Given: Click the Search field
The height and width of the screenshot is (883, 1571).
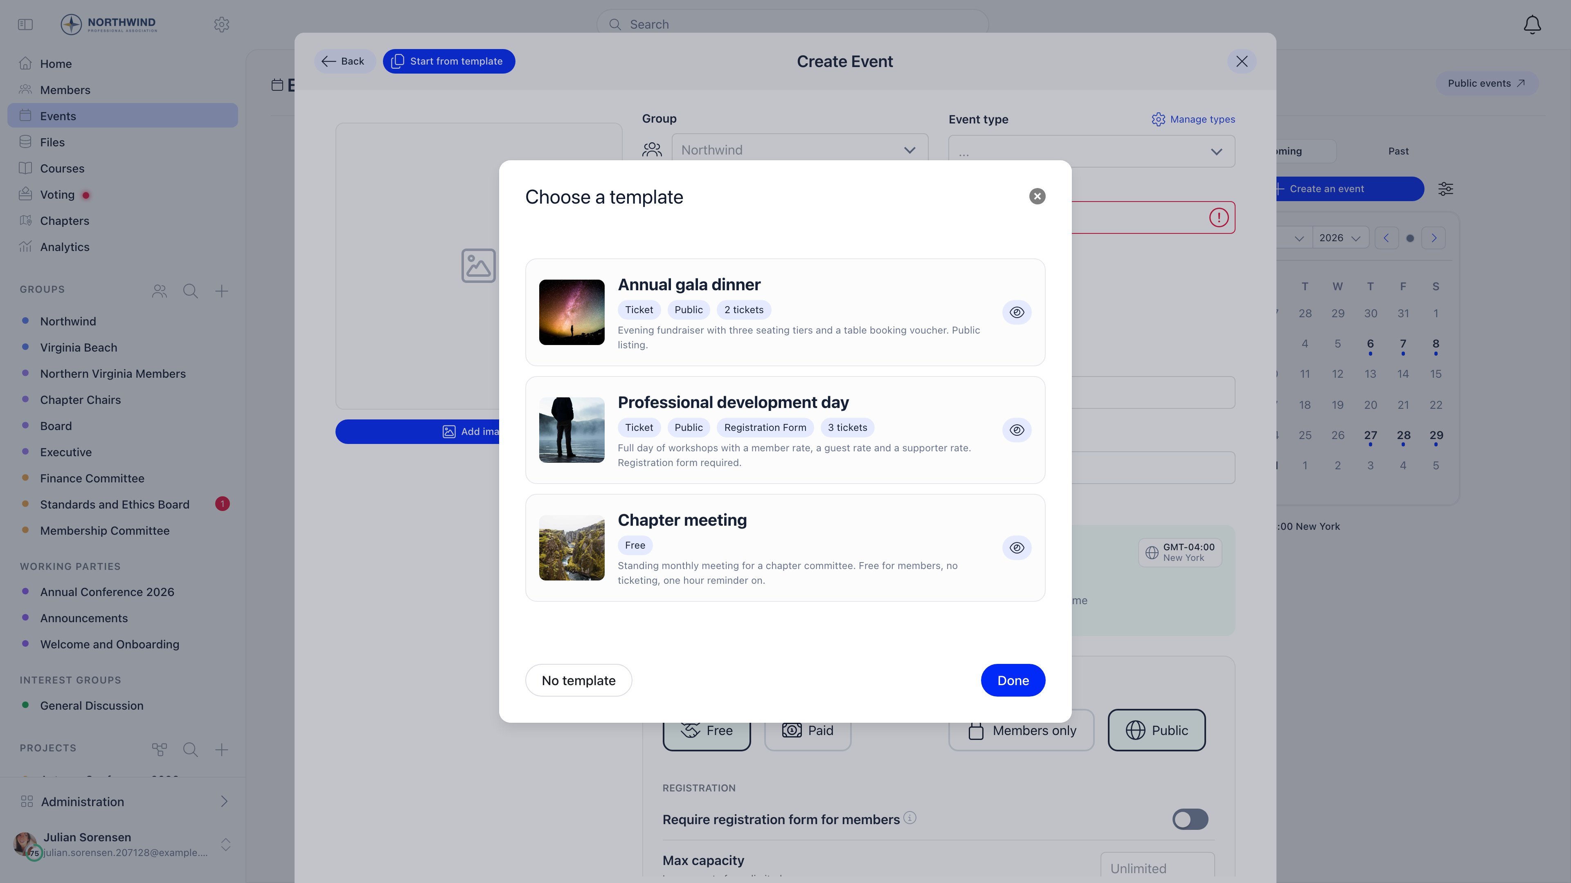Looking at the screenshot, I should pos(792,25).
